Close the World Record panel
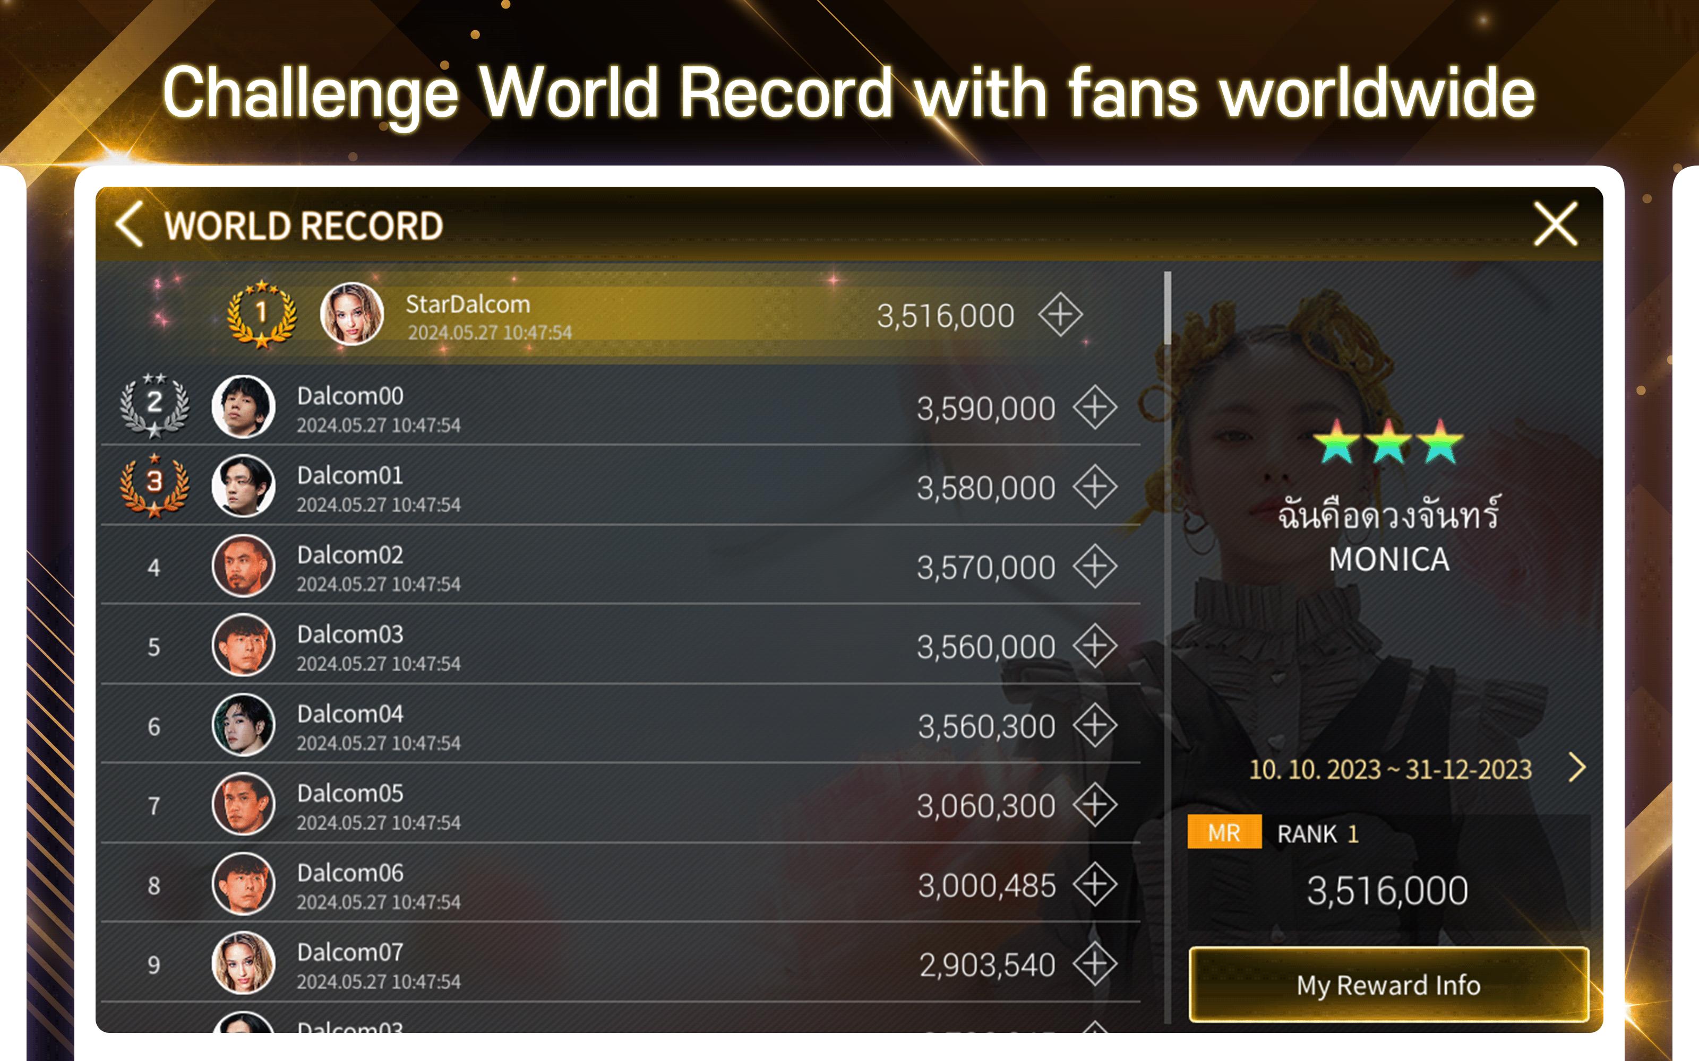 click(1555, 224)
